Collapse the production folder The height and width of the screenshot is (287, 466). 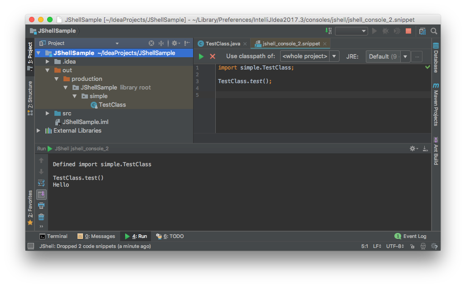tap(57, 79)
